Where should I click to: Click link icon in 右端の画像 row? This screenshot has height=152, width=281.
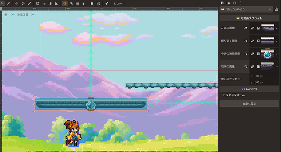coord(252,67)
